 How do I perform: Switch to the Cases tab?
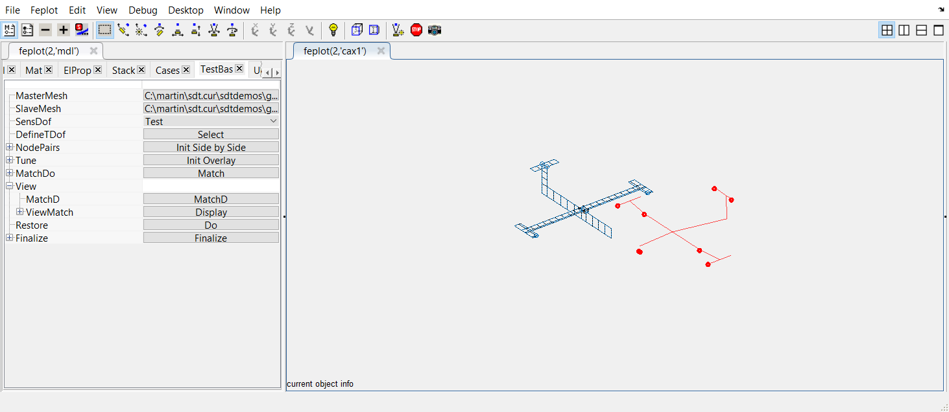[167, 70]
